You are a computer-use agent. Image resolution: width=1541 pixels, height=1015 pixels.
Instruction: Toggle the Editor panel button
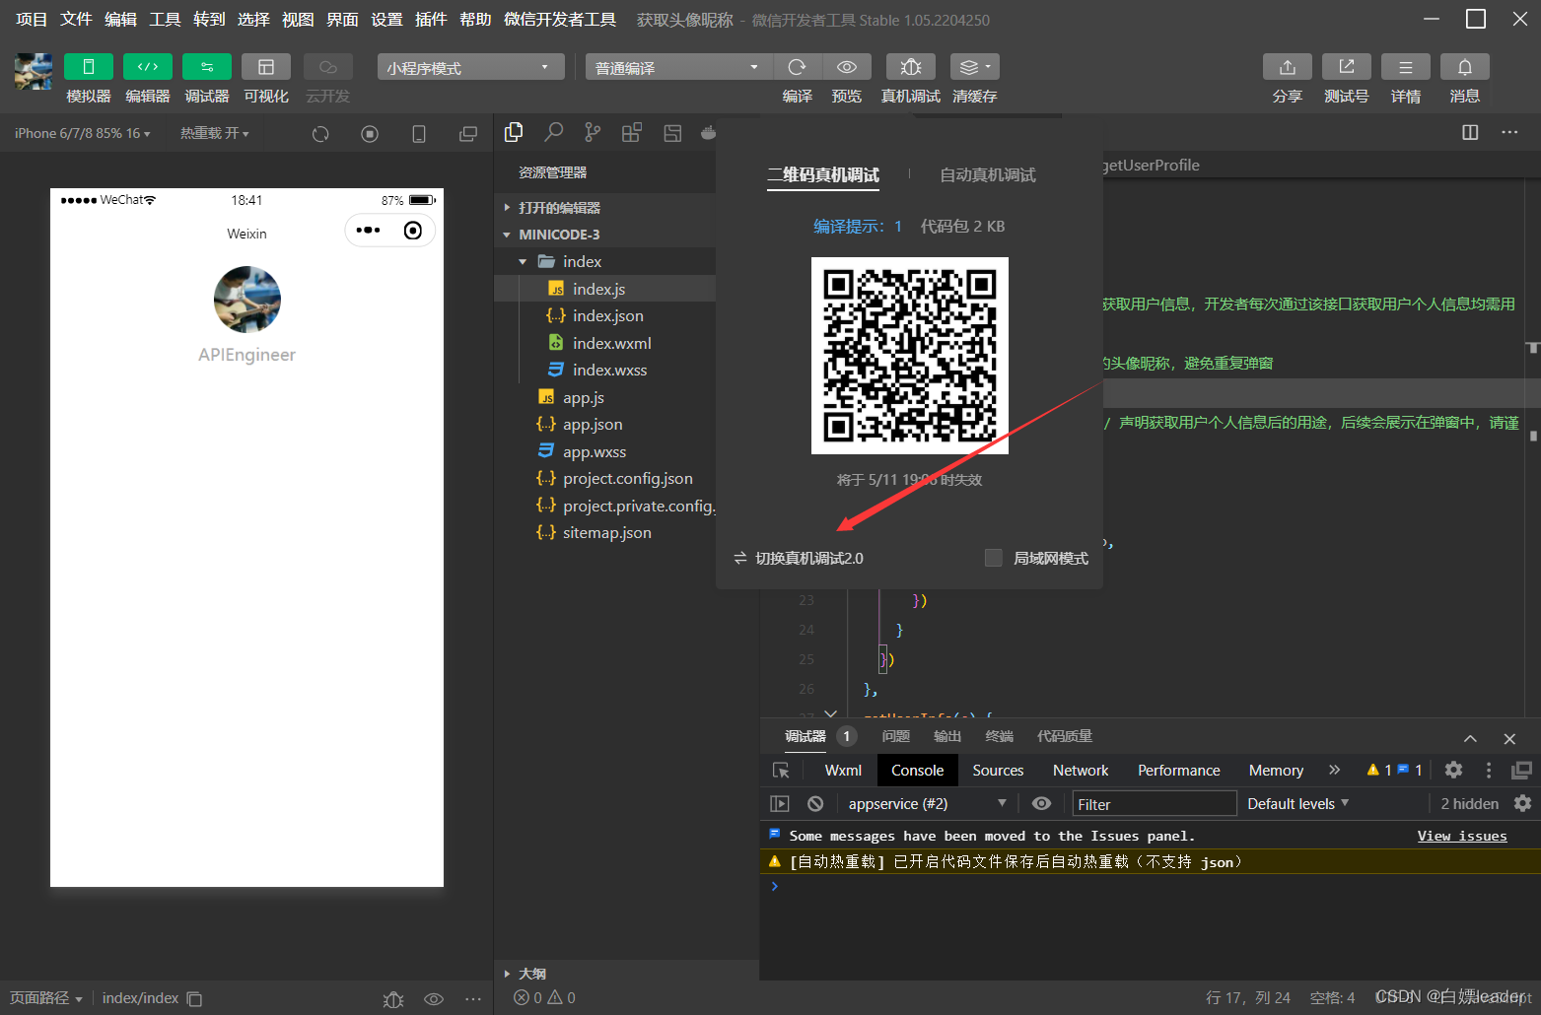pyautogui.click(x=148, y=66)
